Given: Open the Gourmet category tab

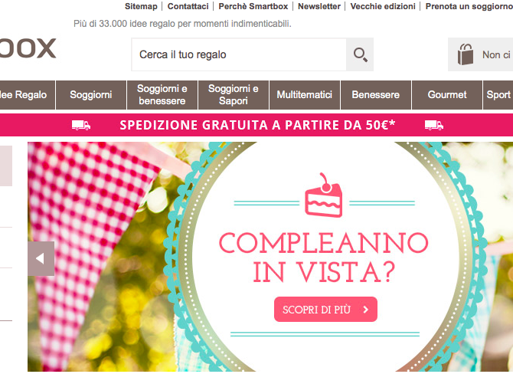Looking at the screenshot, I should tap(447, 95).
